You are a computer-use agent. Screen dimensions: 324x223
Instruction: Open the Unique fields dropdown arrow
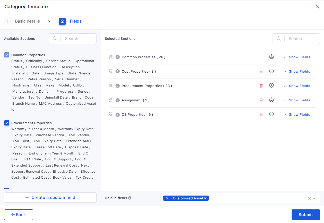pyautogui.click(x=314, y=198)
